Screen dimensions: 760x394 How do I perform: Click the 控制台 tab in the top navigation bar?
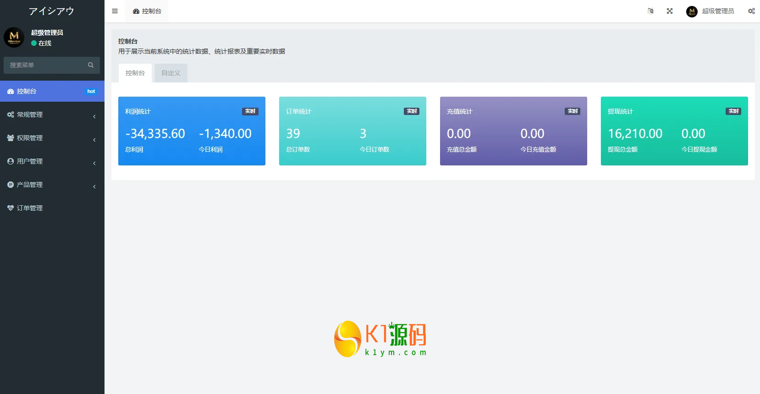click(147, 11)
